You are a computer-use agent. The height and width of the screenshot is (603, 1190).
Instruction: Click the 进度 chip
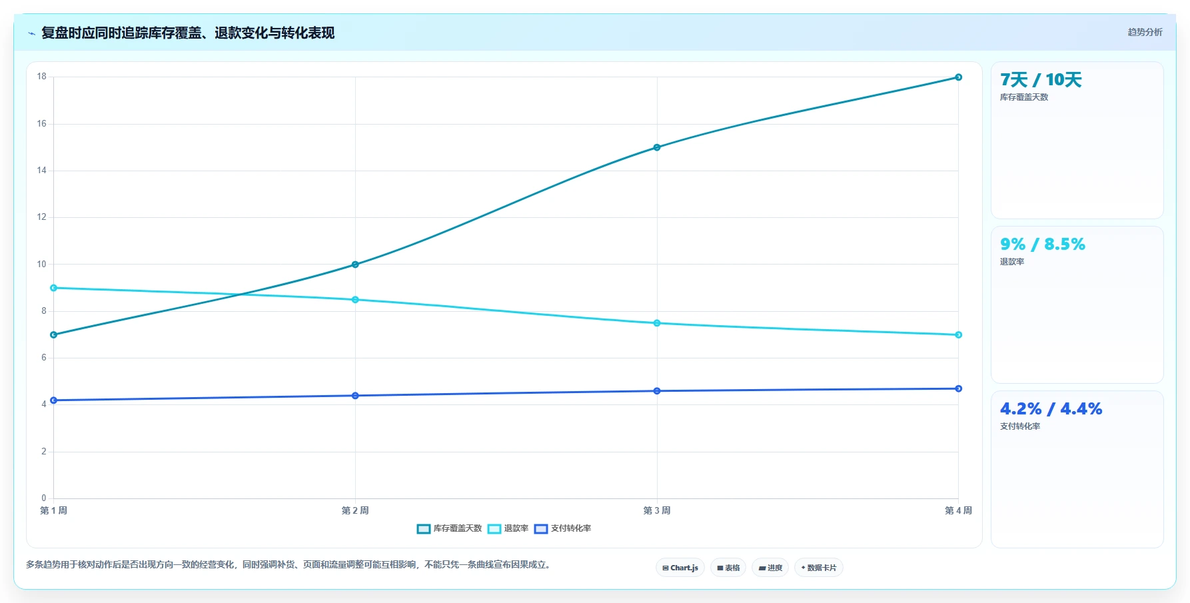[771, 568]
